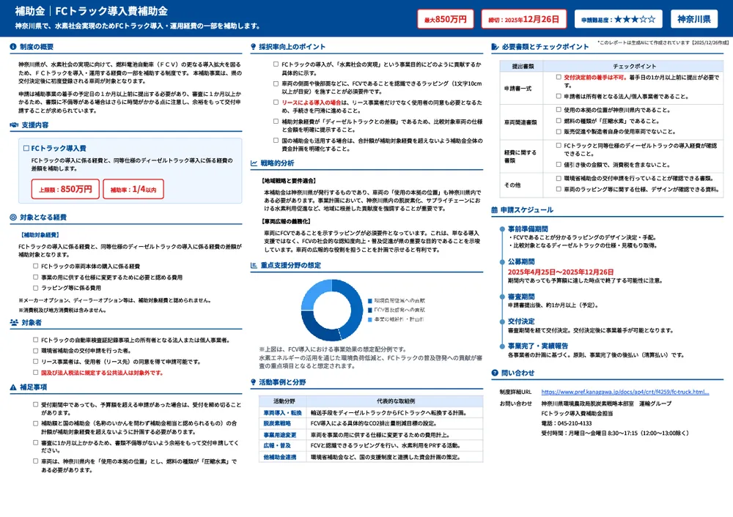This screenshot has width=733, height=517.
Task: Select the 重点支援分野の想定 graph icon
Action: pyautogui.click(x=254, y=265)
